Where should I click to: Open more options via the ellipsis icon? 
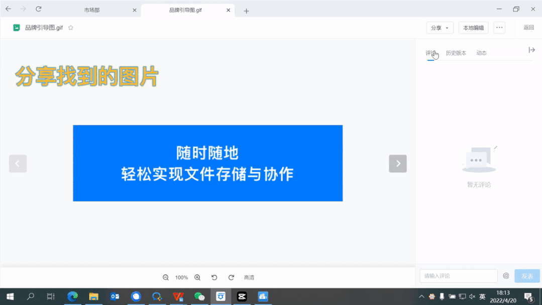[499, 28]
